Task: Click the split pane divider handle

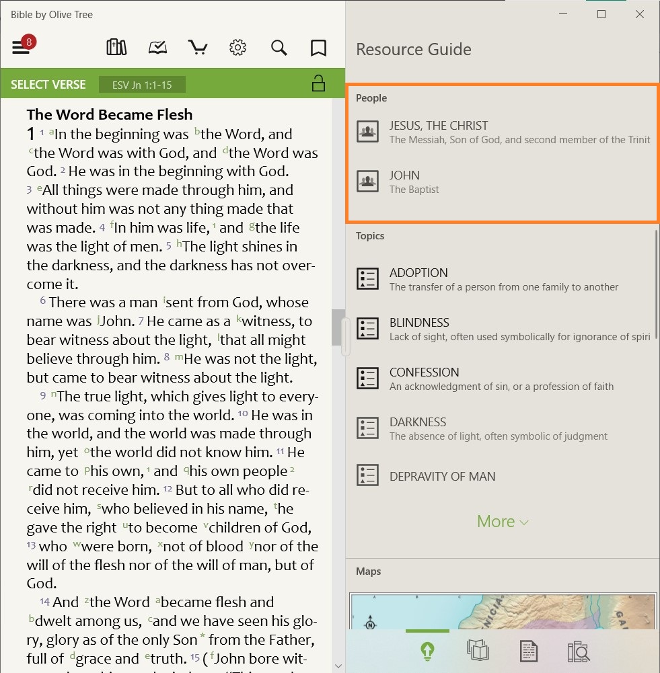Action: 346,336
